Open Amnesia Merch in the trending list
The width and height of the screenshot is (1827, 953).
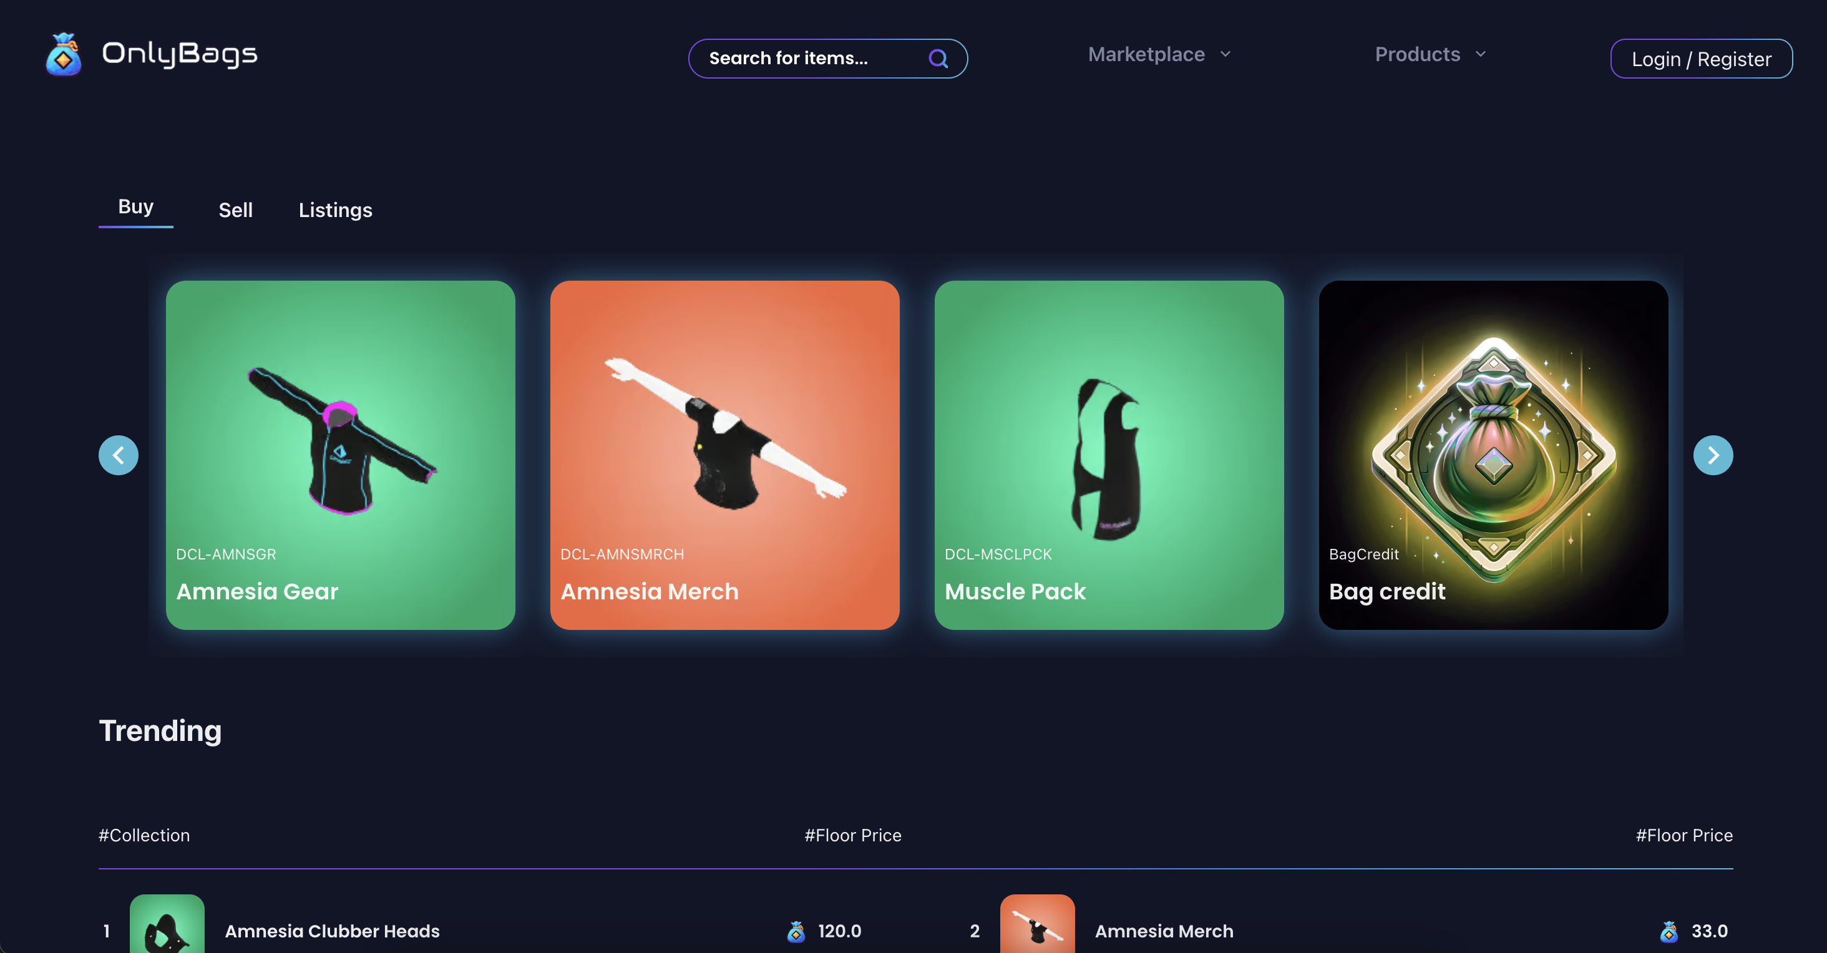click(1164, 931)
